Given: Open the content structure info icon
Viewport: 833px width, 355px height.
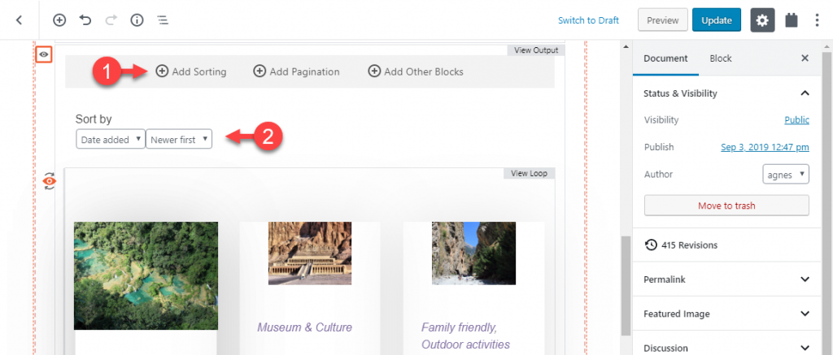Looking at the screenshot, I should click(137, 20).
